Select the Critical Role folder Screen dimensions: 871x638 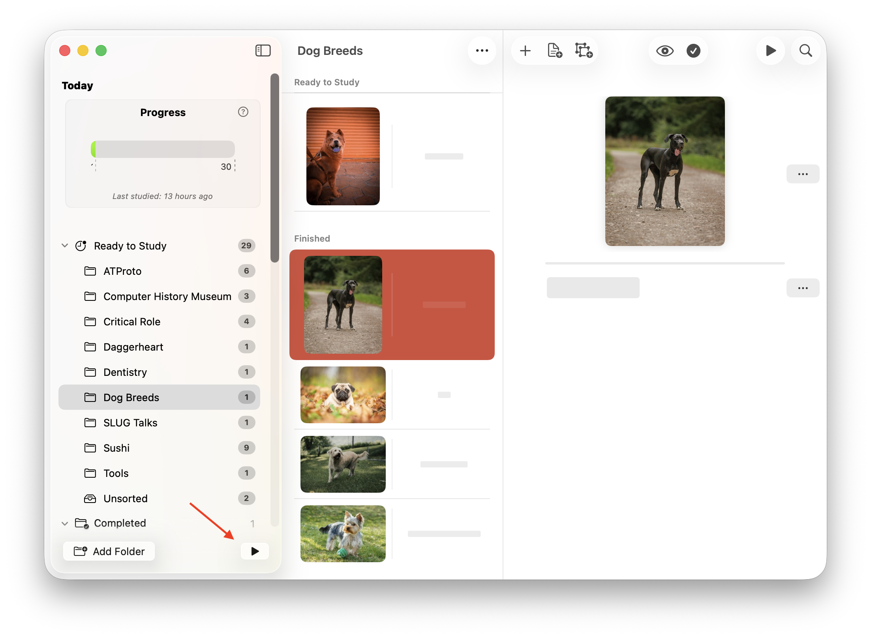pyautogui.click(x=132, y=321)
